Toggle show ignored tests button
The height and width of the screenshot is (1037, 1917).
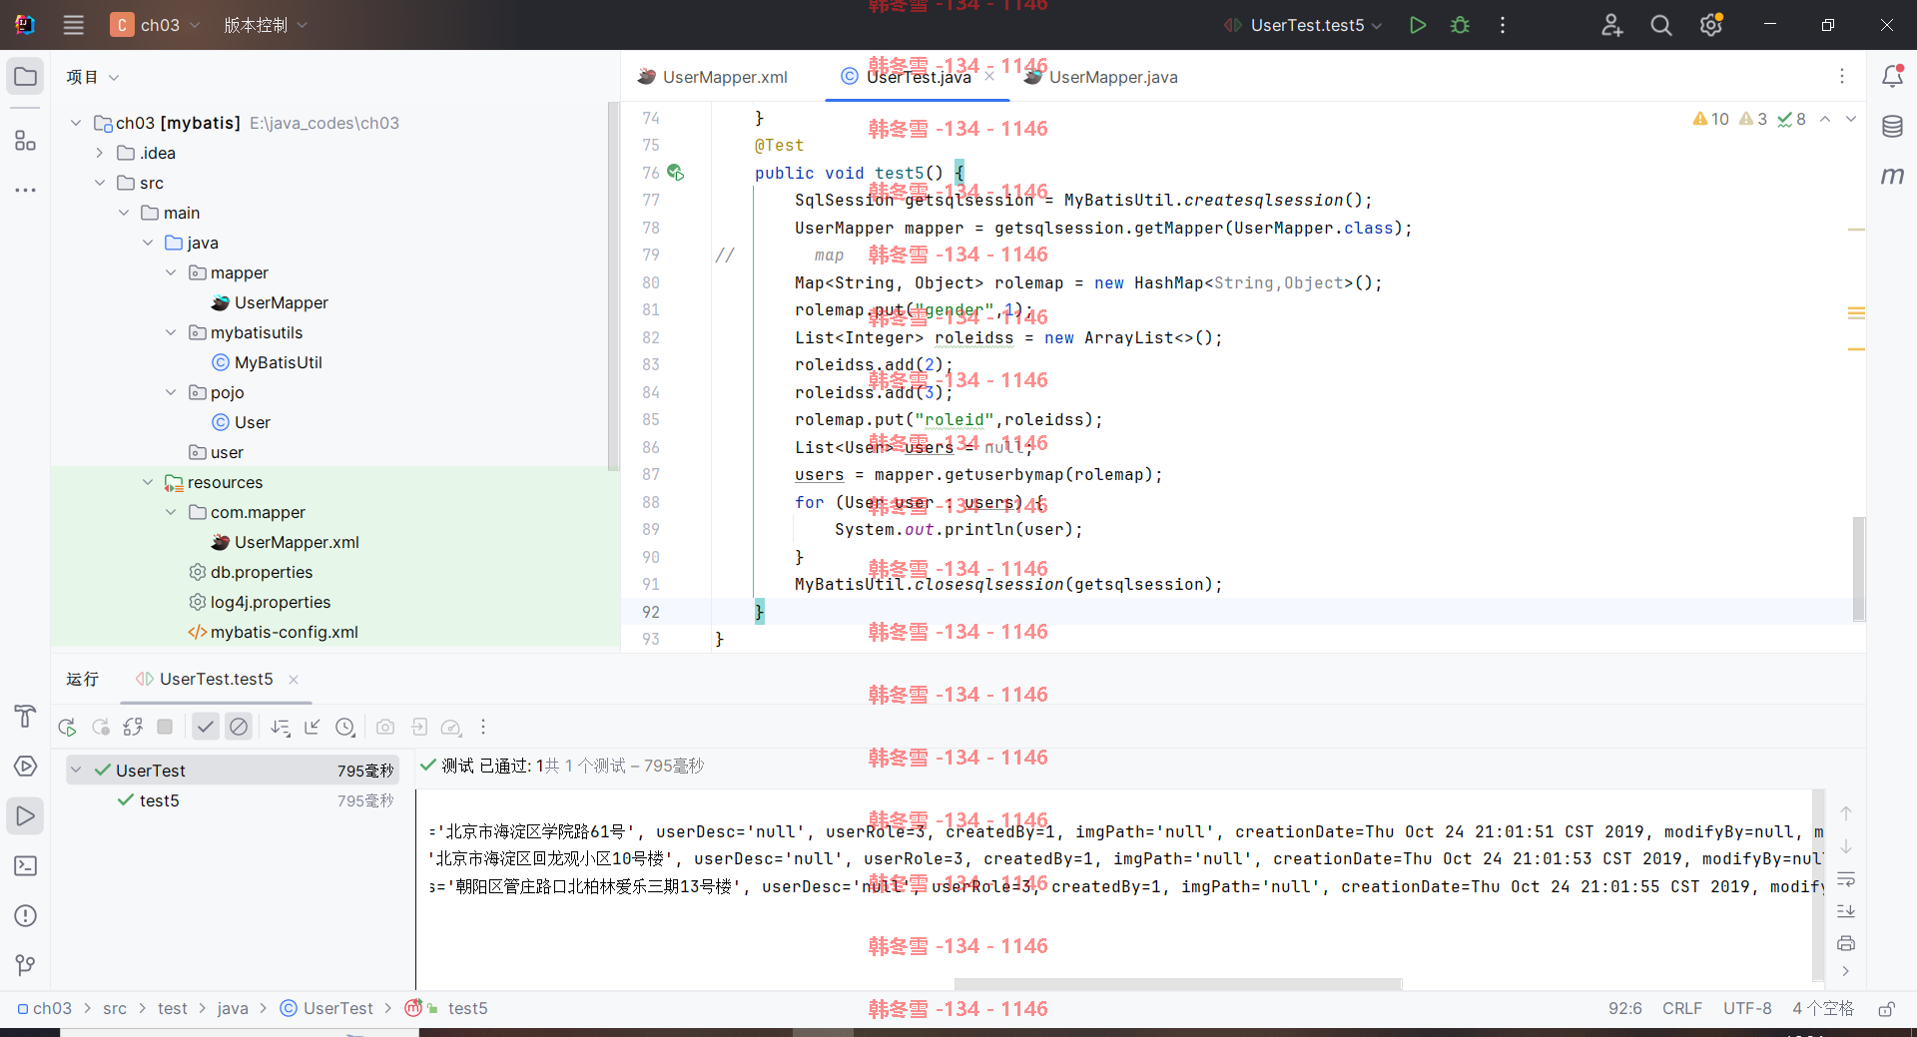pyautogui.click(x=239, y=728)
